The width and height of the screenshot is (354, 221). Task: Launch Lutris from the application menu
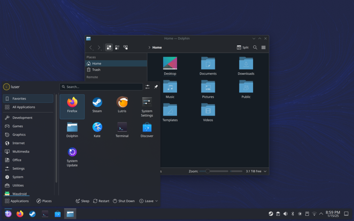[x=122, y=105]
